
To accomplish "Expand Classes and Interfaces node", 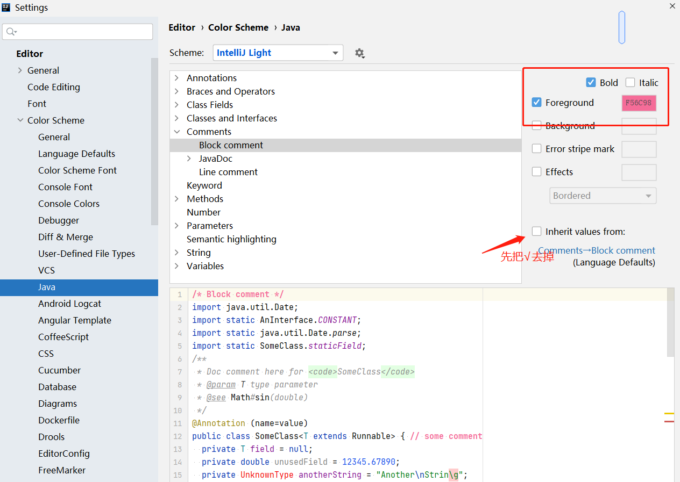I will pos(176,118).
